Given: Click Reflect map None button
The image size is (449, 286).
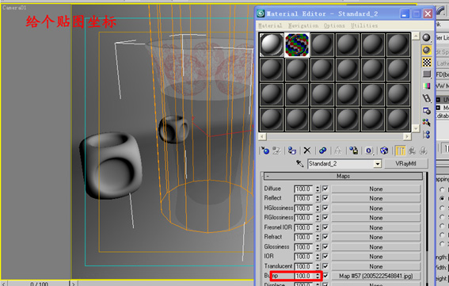Looking at the screenshot, I should [x=375, y=198].
